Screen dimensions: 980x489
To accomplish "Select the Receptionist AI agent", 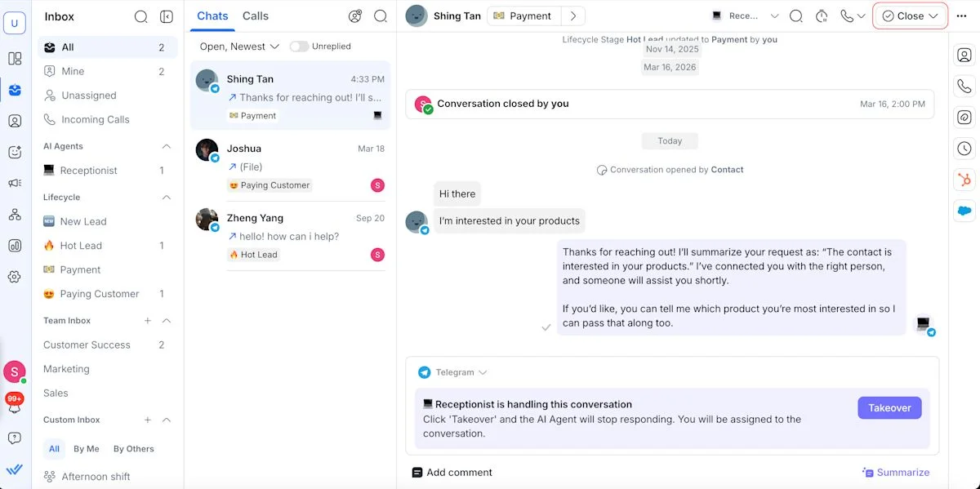I will click(106, 171).
